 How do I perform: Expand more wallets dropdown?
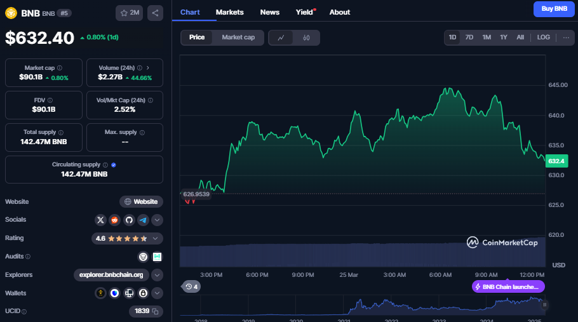[x=157, y=293]
